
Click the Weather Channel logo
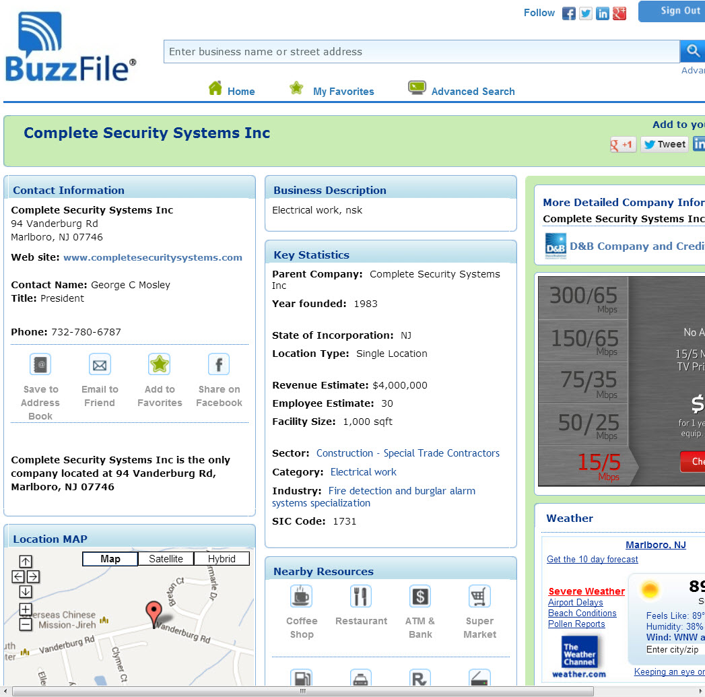tap(580, 652)
